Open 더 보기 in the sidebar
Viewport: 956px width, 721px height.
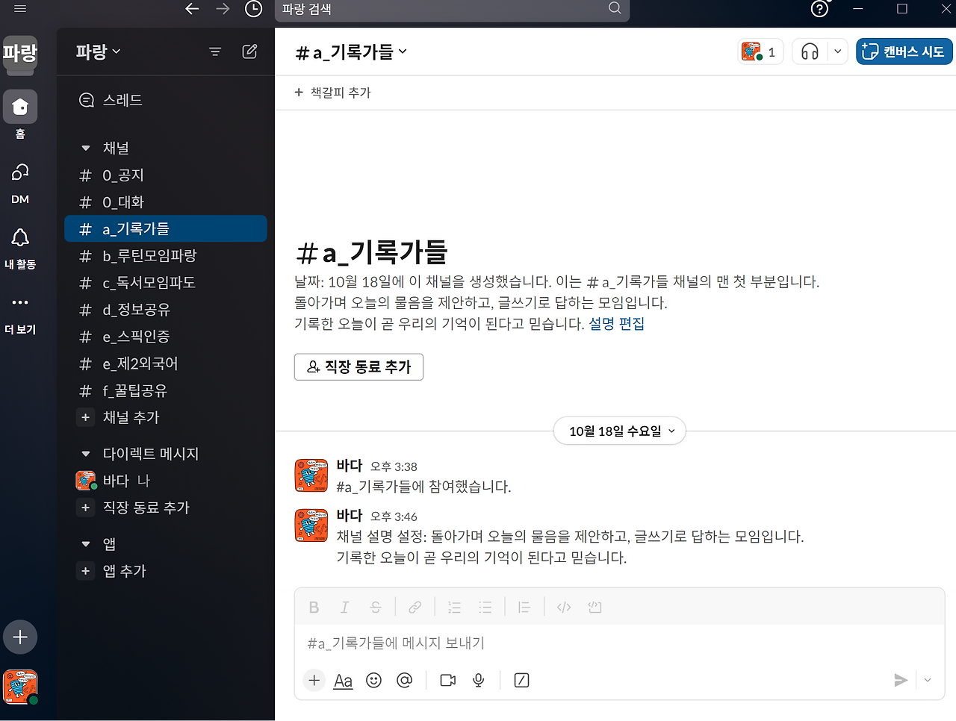pyautogui.click(x=20, y=312)
